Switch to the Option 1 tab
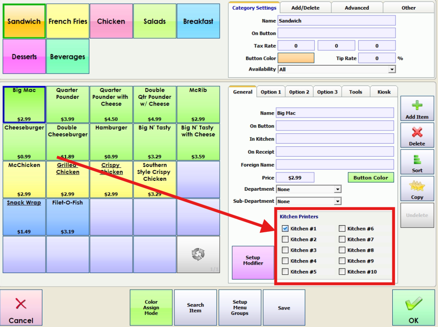This screenshot has height=327, width=438. click(271, 92)
